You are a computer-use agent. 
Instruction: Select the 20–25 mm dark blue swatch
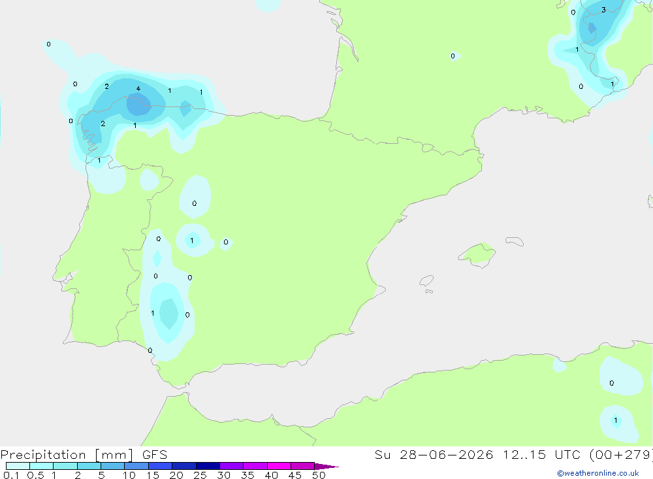pos(183,466)
